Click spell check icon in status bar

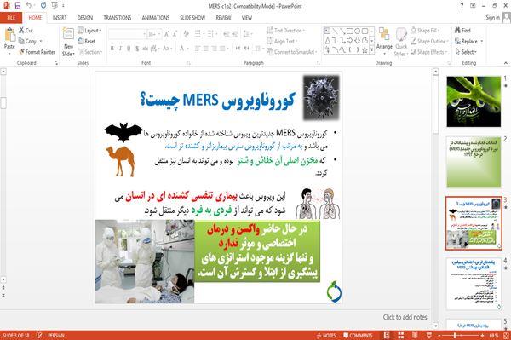(39, 336)
